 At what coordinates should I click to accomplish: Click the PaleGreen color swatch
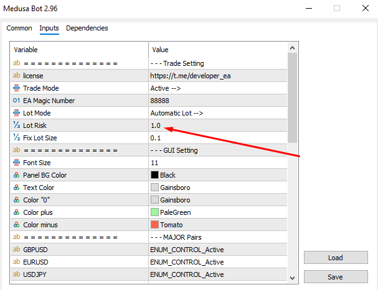click(154, 212)
